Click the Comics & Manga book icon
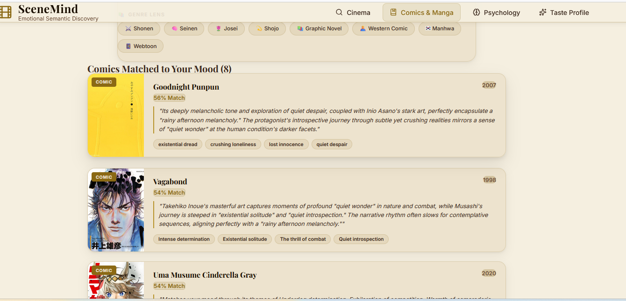The height and width of the screenshot is (301, 626). click(393, 13)
